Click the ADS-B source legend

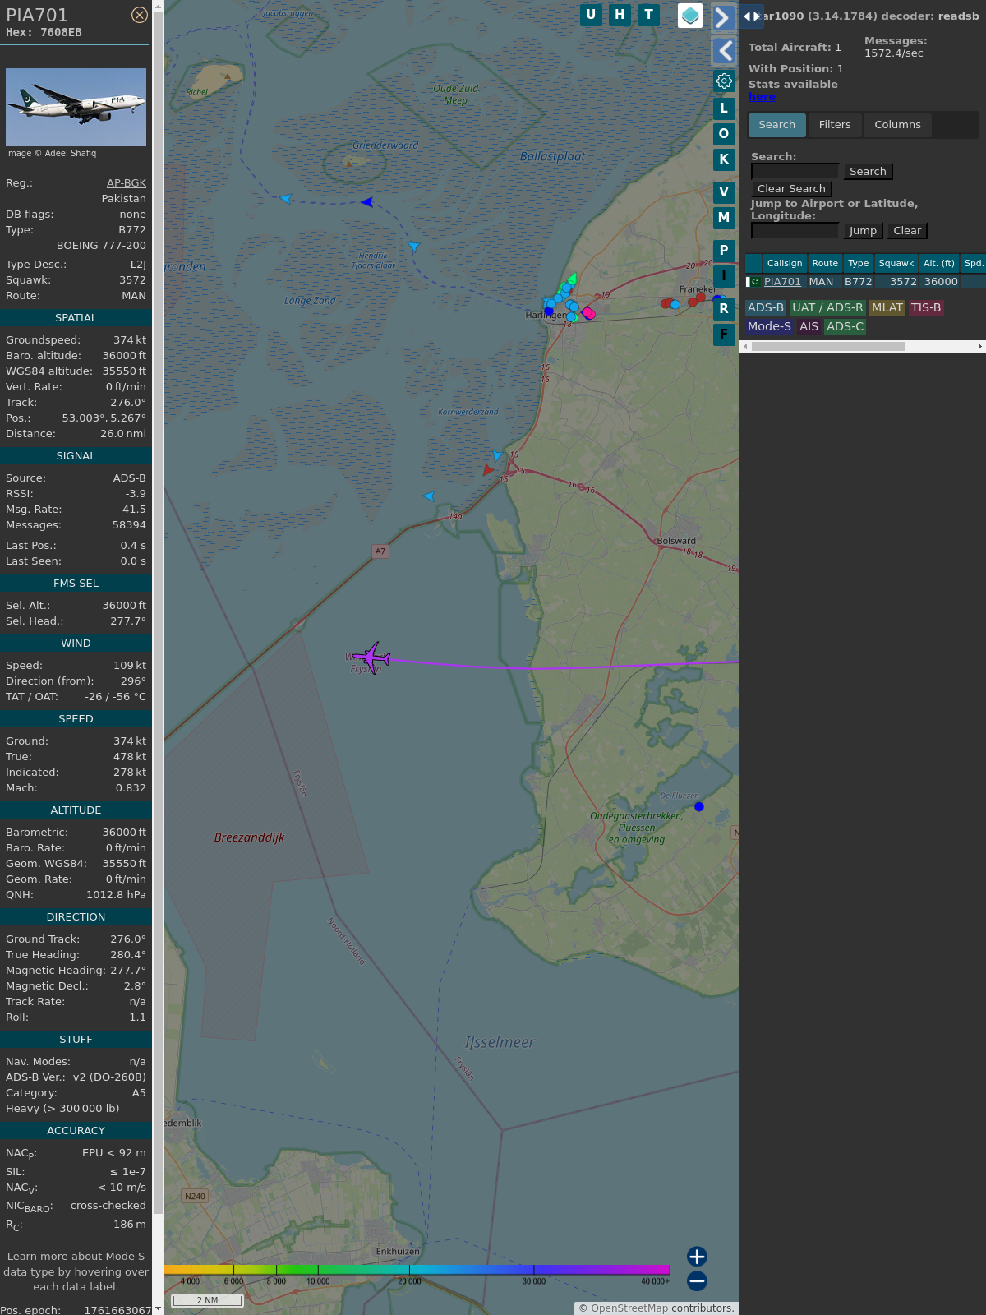(766, 307)
